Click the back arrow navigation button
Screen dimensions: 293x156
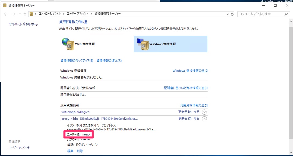tap(6, 14)
